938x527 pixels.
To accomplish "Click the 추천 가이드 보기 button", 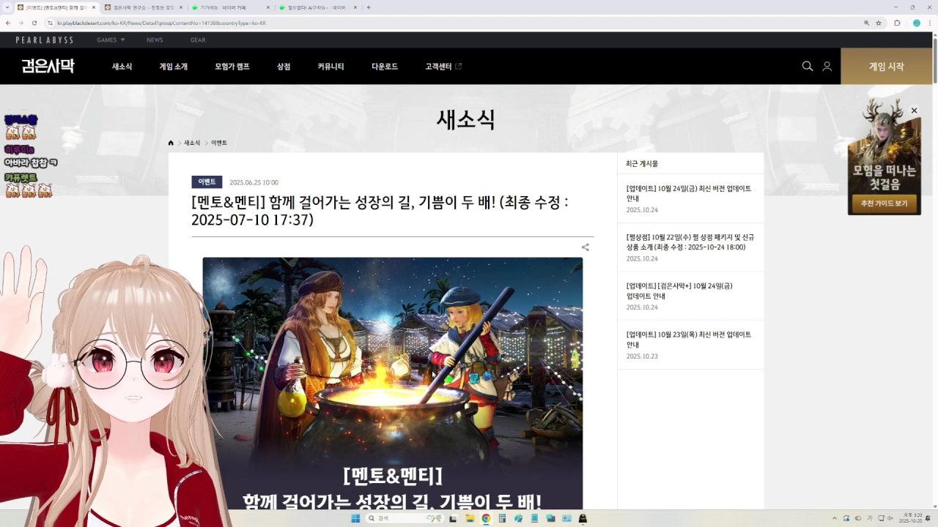I will point(885,203).
